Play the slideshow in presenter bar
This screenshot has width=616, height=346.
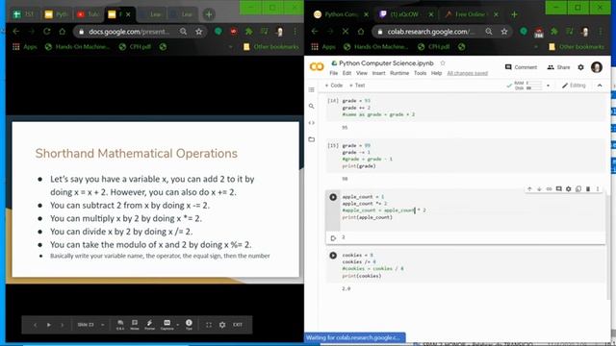click(49, 325)
